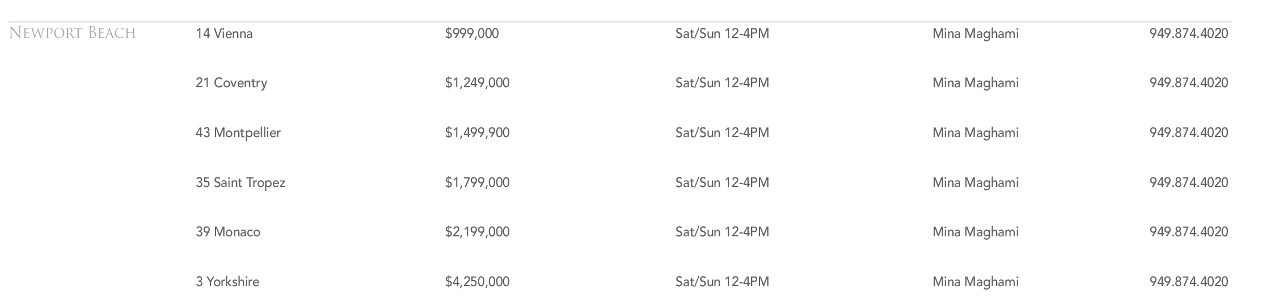Click the $999,000 price
This screenshot has width=1266, height=297.
tap(472, 33)
